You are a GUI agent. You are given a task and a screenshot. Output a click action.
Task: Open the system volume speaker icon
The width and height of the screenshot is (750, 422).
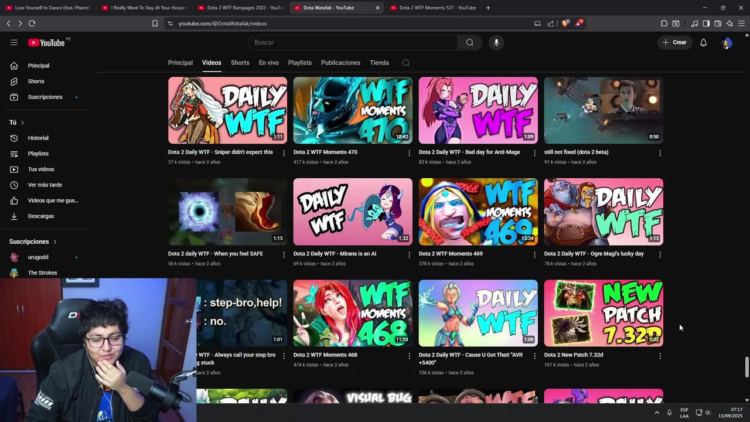tap(708, 413)
